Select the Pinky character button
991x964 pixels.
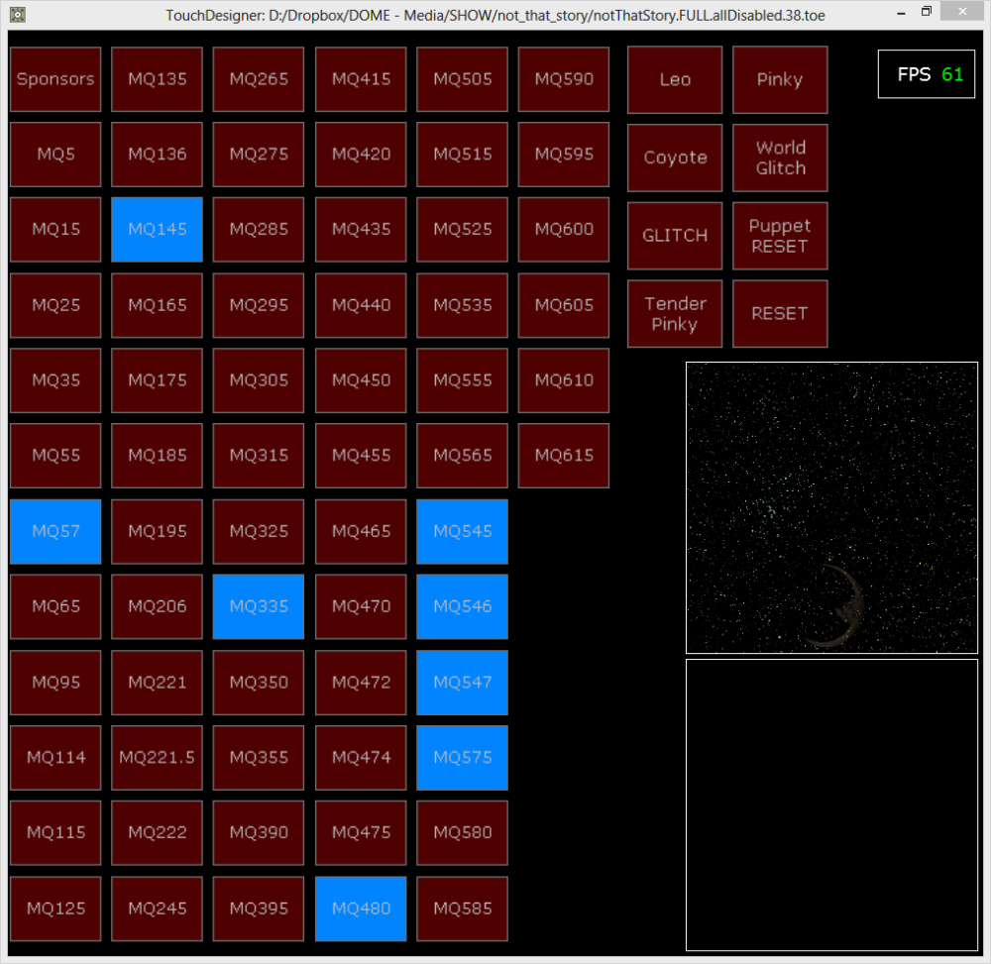[x=780, y=79]
